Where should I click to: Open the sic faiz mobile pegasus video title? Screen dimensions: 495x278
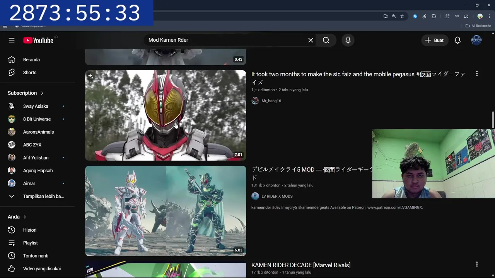[x=358, y=78]
